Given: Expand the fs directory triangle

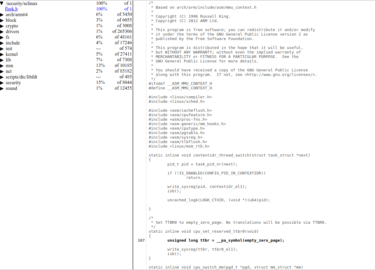Looking at the screenshot, I should [2, 37].
